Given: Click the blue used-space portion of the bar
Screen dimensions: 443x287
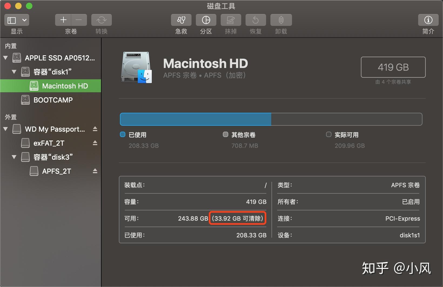Looking at the screenshot, I should click(196, 119).
